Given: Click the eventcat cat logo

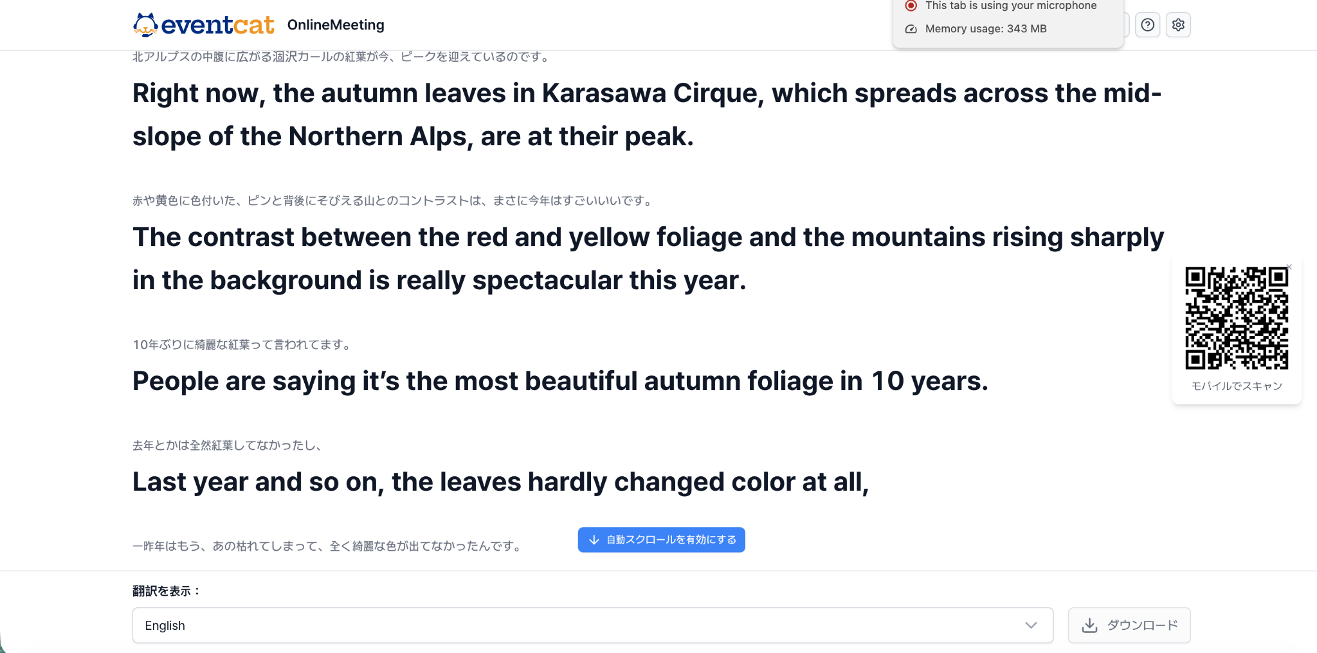Looking at the screenshot, I should [x=145, y=25].
